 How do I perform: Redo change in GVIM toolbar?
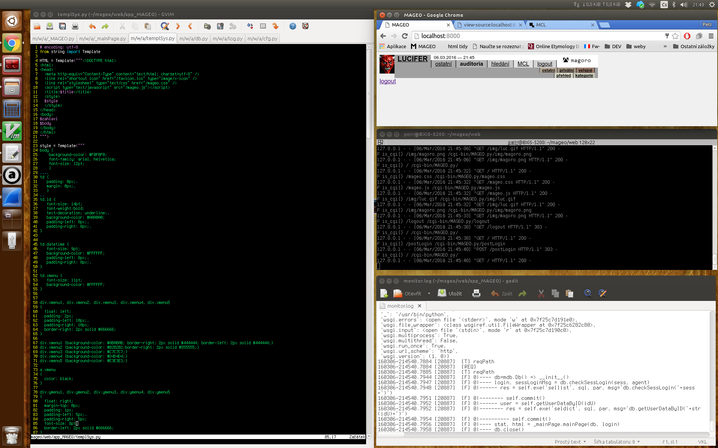pos(105,26)
